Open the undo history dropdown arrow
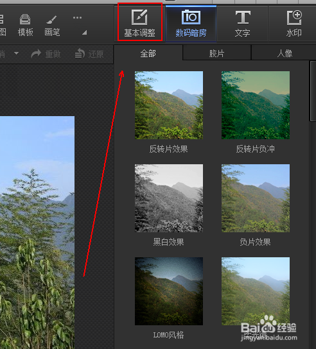 tap(16, 53)
